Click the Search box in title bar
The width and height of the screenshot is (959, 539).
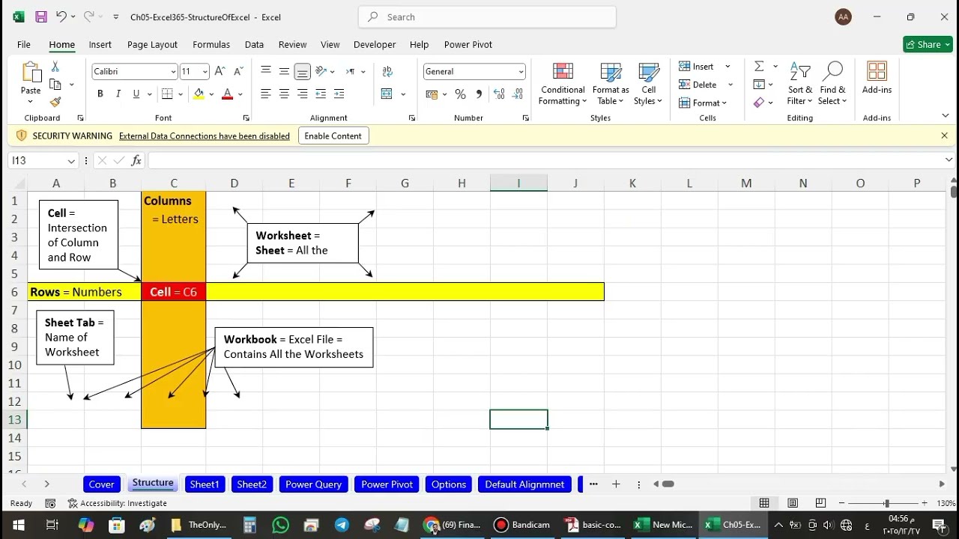click(487, 16)
